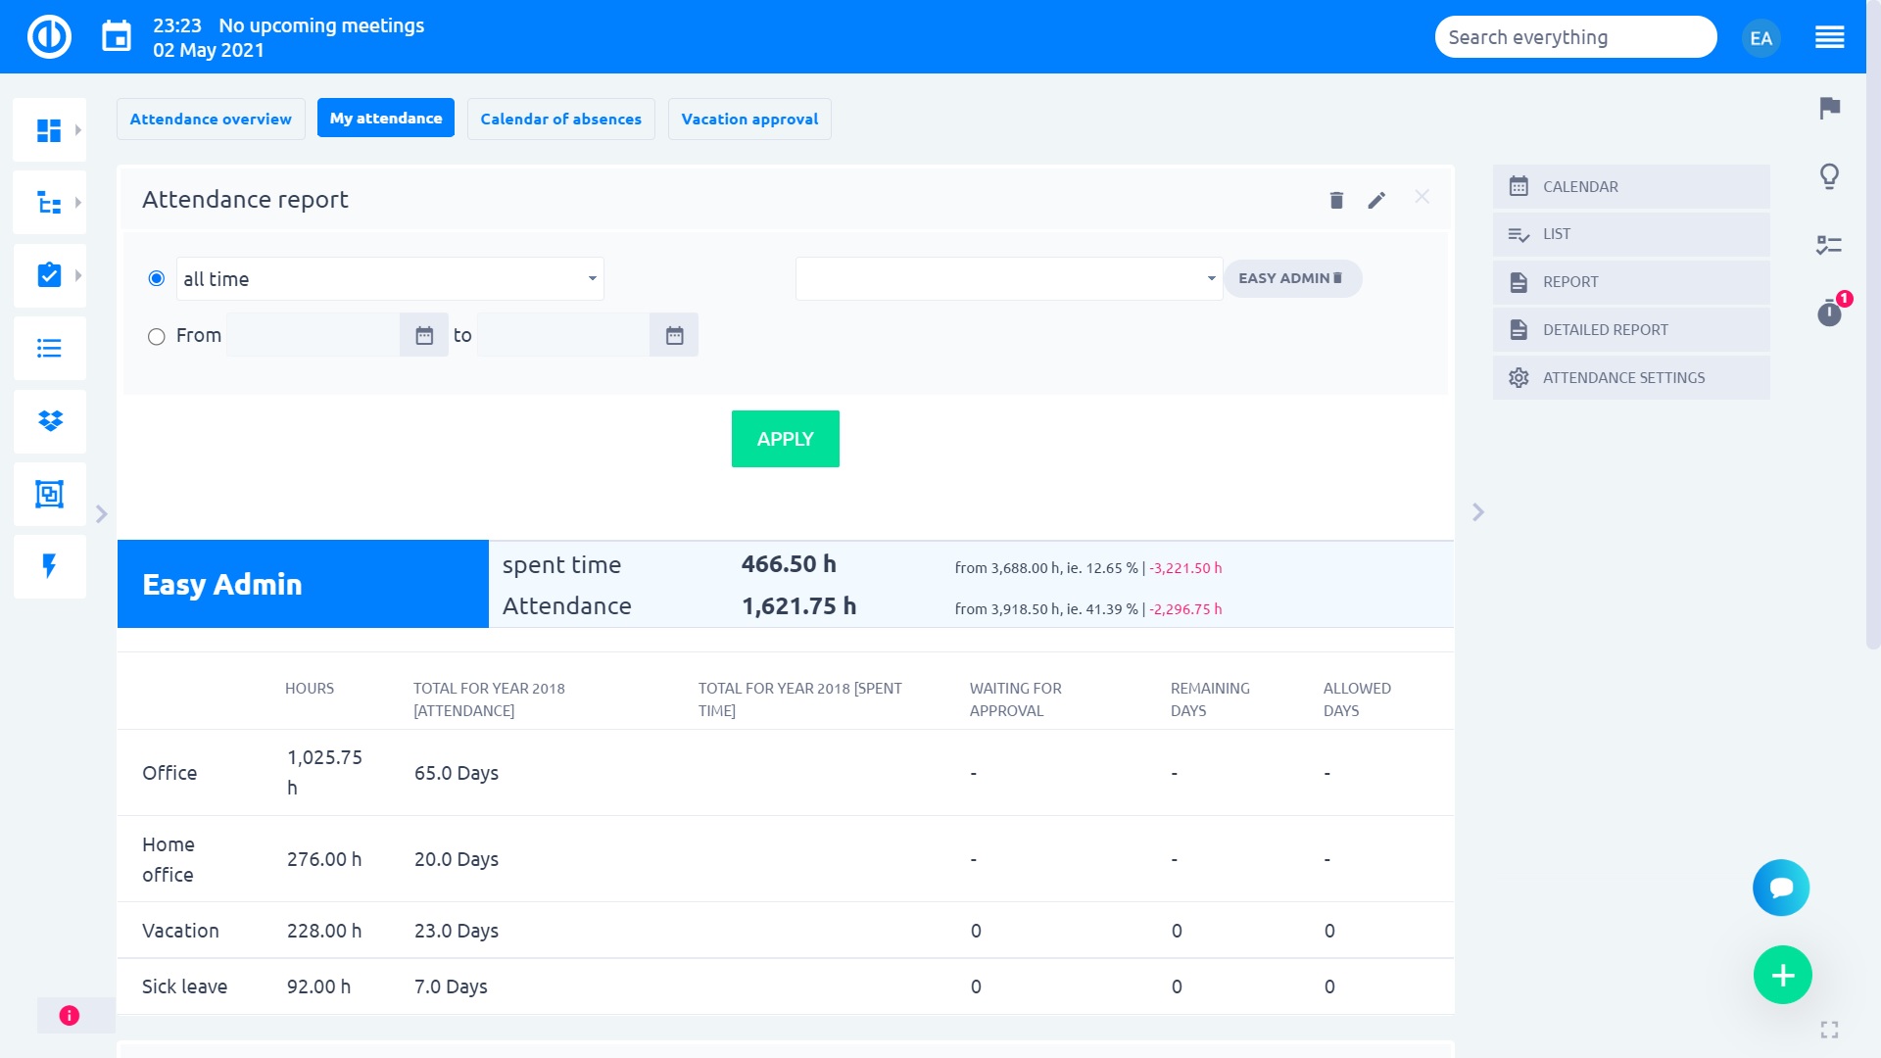The height and width of the screenshot is (1058, 1881).
Task: Click the Search everything field
Action: tap(1574, 37)
